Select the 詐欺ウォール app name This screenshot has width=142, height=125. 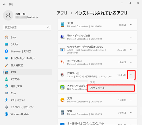coord(73,73)
